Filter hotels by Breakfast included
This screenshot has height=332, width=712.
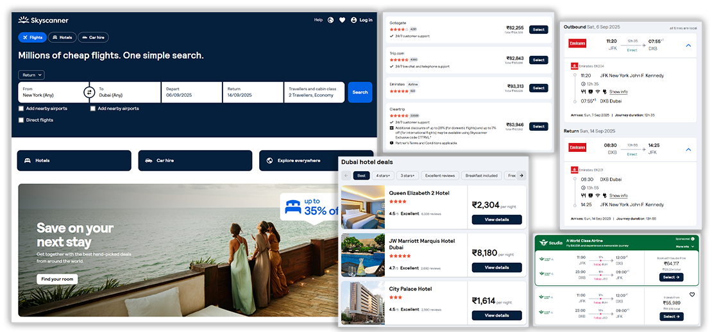(481, 176)
